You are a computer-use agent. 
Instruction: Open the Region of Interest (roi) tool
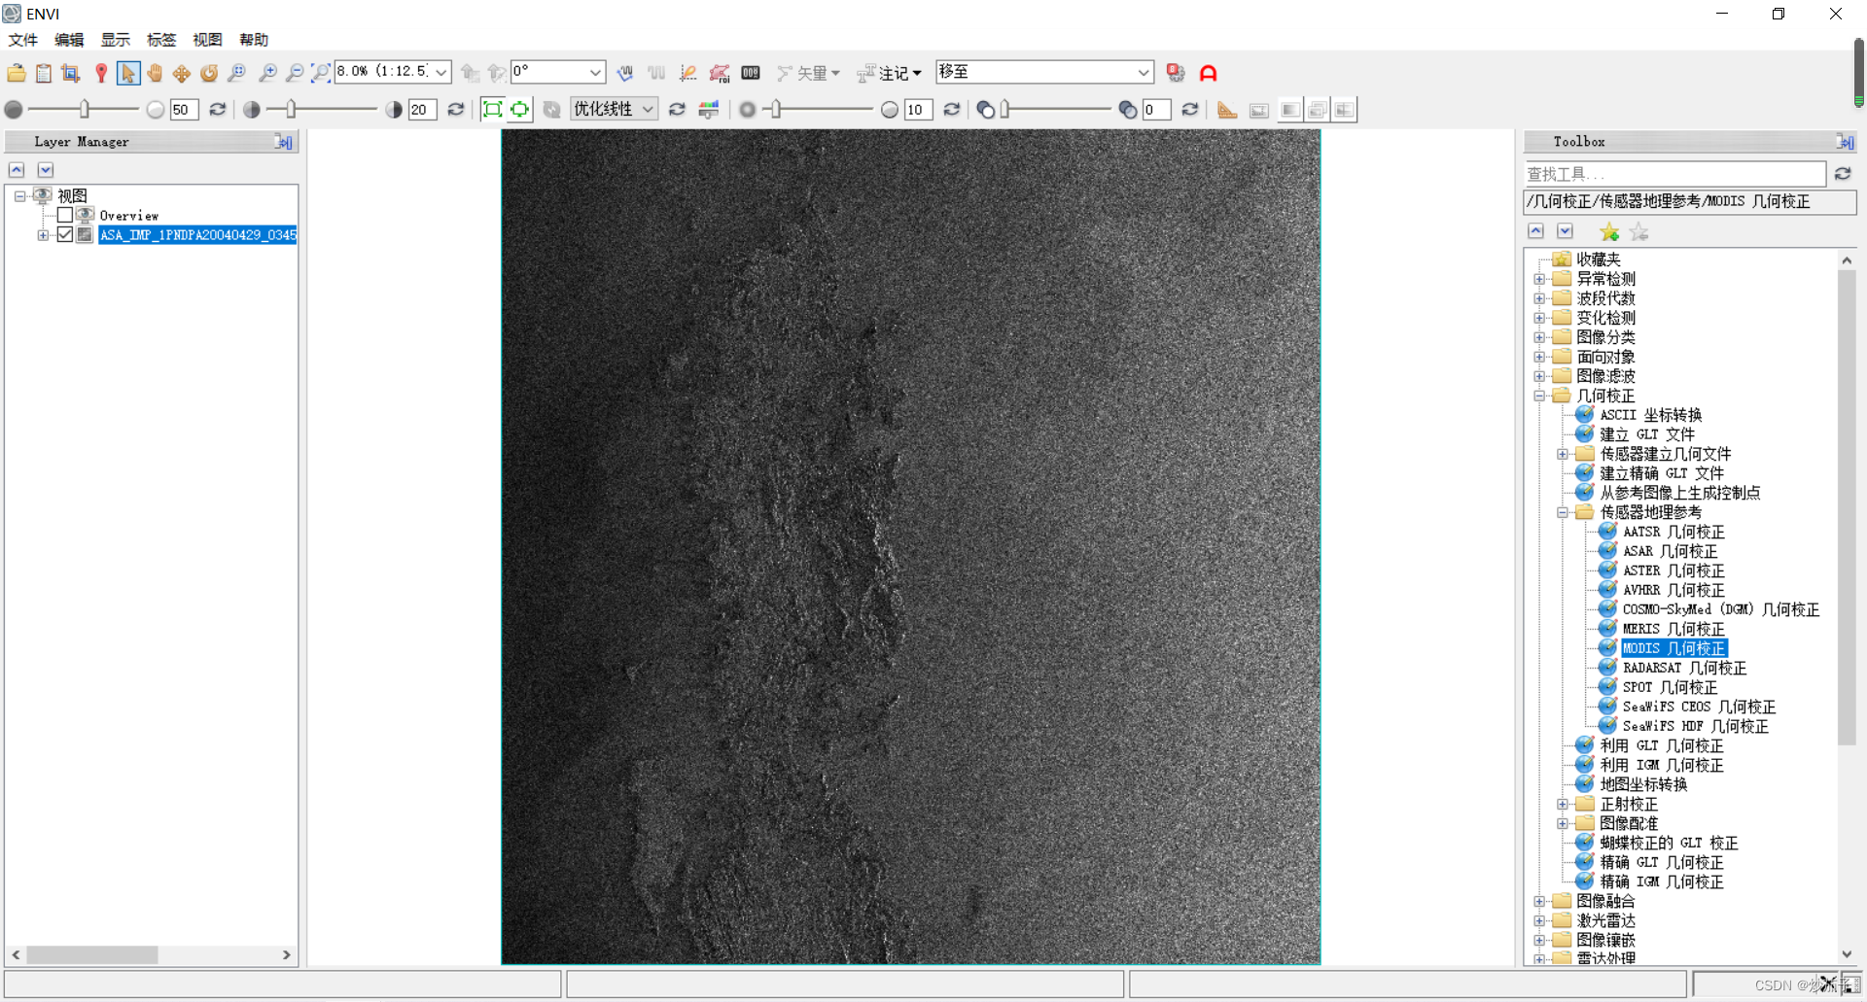pos(720,73)
